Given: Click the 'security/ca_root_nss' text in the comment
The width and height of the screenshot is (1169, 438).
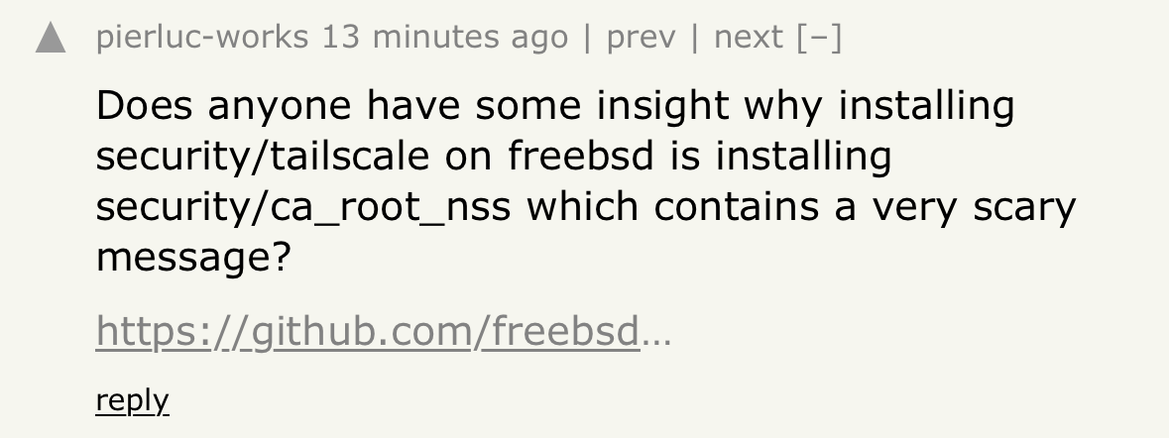Looking at the screenshot, I should tap(303, 207).
